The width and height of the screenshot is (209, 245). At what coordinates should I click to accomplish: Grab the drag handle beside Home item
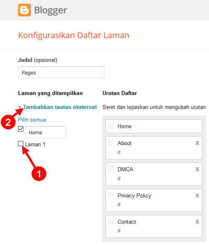111,126
